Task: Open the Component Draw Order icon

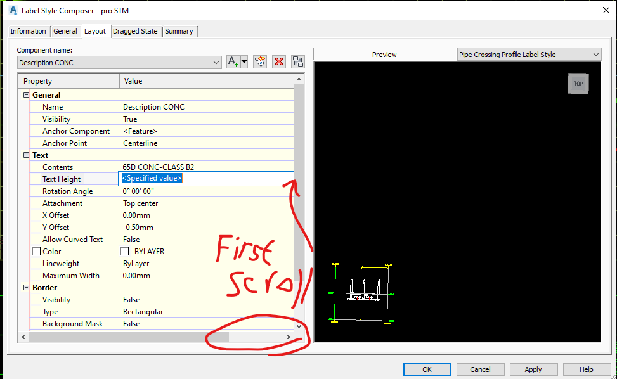Action: (x=297, y=61)
